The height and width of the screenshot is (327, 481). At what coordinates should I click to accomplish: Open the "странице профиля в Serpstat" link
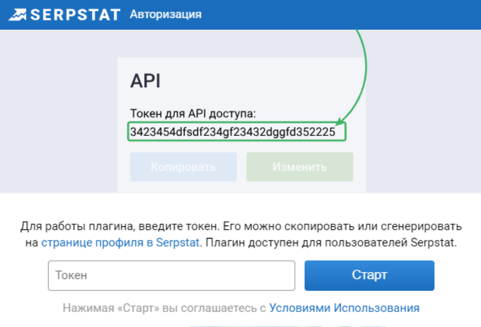120,242
